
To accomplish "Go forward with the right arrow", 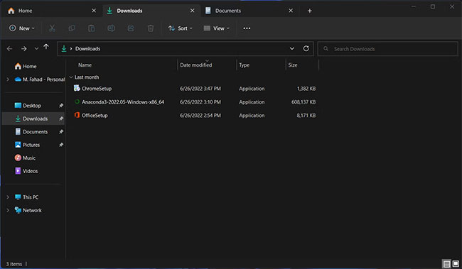I will point(24,48).
